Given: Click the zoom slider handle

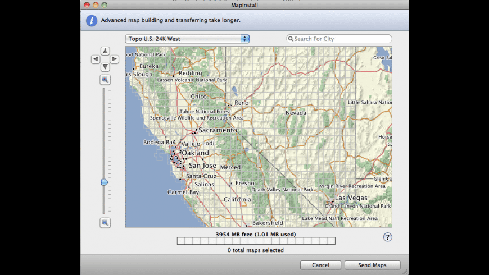Looking at the screenshot, I should 105,182.
